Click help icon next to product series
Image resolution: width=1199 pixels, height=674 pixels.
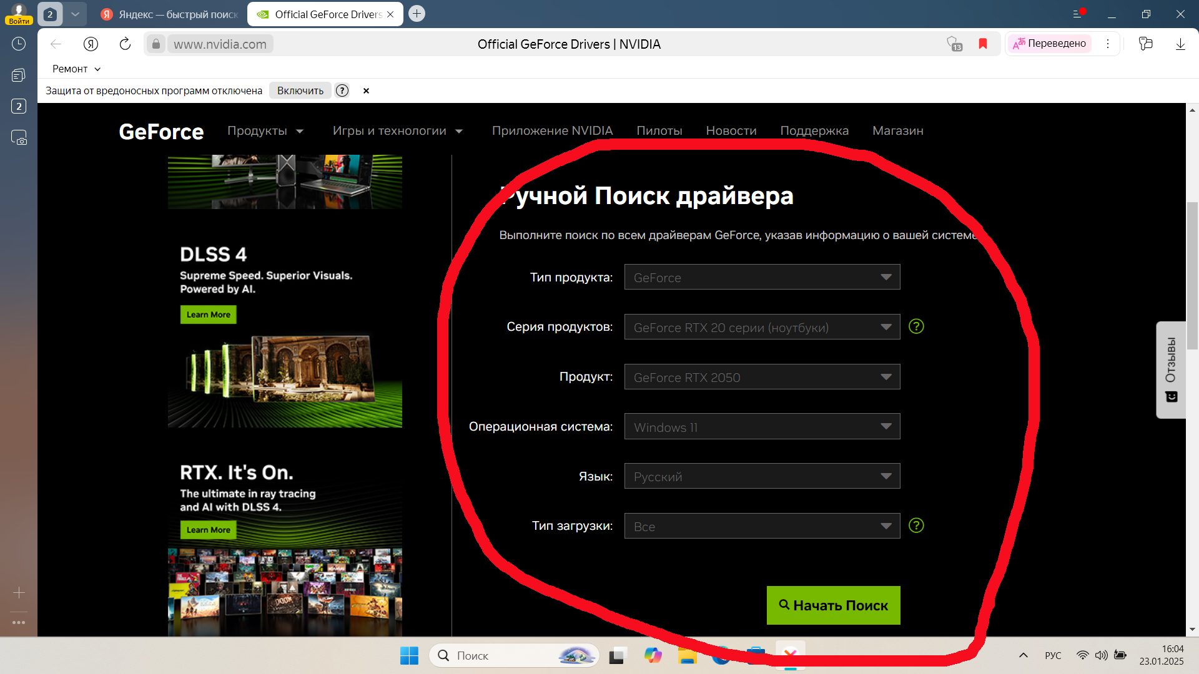tap(916, 326)
